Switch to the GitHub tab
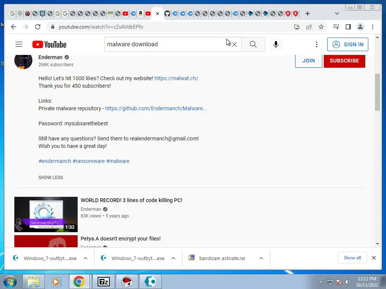The height and width of the screenshot is (289, 386). (x=167, y=14)
